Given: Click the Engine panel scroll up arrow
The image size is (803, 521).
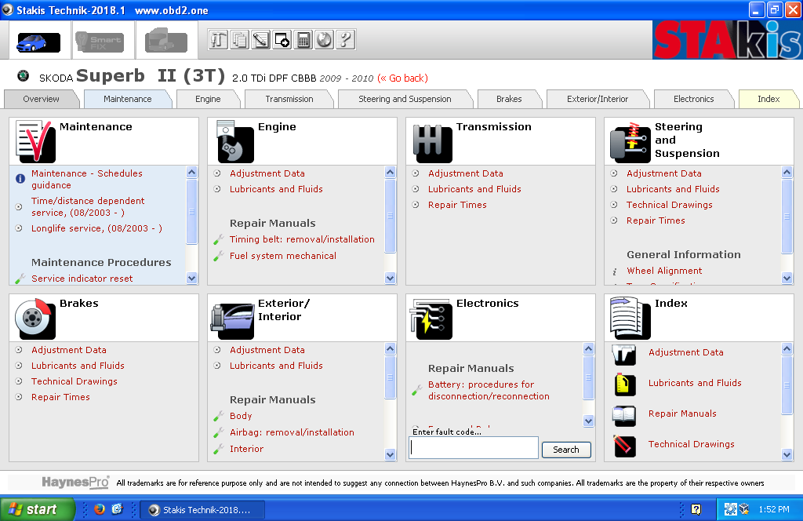Looking at the screenshot, I should pyautogui.click(x=391, y=172).
